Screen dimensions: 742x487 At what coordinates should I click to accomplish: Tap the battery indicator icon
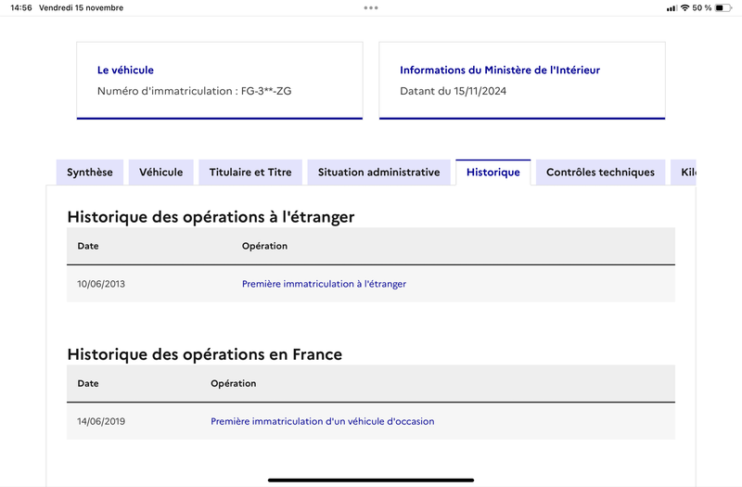723,7
